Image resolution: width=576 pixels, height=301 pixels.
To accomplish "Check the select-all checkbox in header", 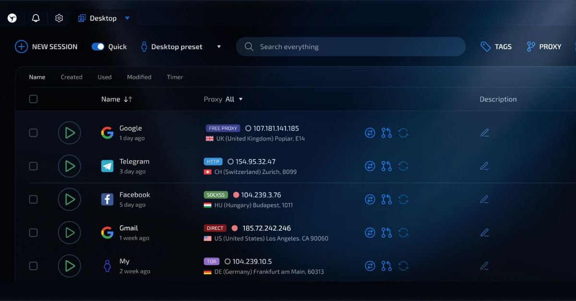I will [33, 99].
